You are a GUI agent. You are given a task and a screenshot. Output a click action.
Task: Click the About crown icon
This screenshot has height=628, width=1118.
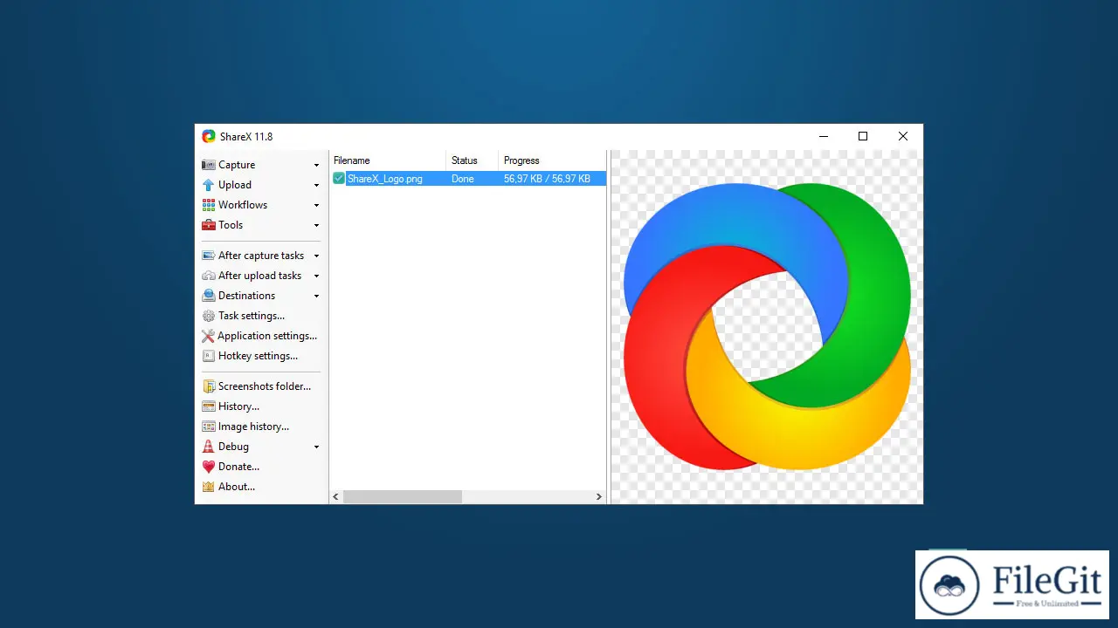[x=208, y=487]
